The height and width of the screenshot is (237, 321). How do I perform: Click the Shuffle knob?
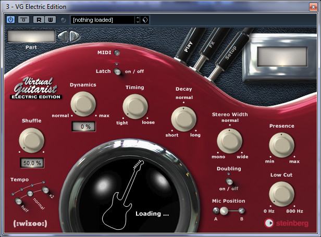click(x=31, y=141)
